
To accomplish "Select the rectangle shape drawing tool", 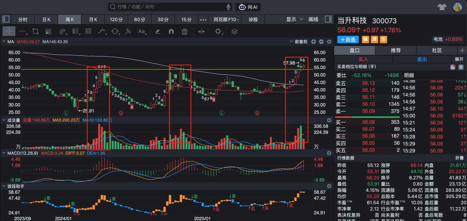I will pos(35,31).
